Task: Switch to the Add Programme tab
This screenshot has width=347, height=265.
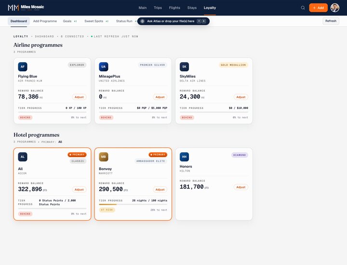Action: (x=45, y=21)
